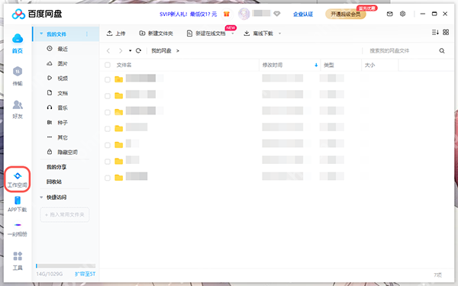Click the storage usage progress bar
The image size is (458, 286).
66,266
